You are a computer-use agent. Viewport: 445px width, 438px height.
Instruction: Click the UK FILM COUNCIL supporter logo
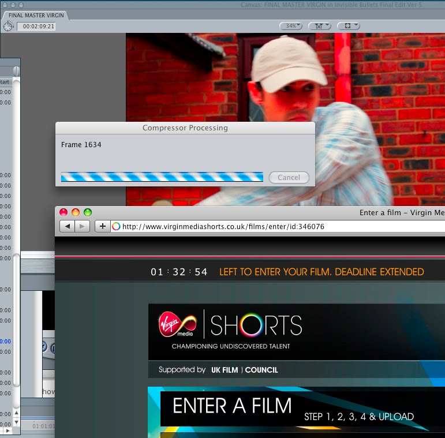click(244, 370)
